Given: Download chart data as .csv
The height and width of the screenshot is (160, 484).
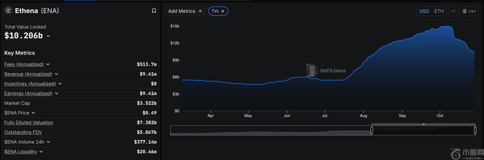Looking at the screenshot, I should pyautogui.click(x=469, y=11).
